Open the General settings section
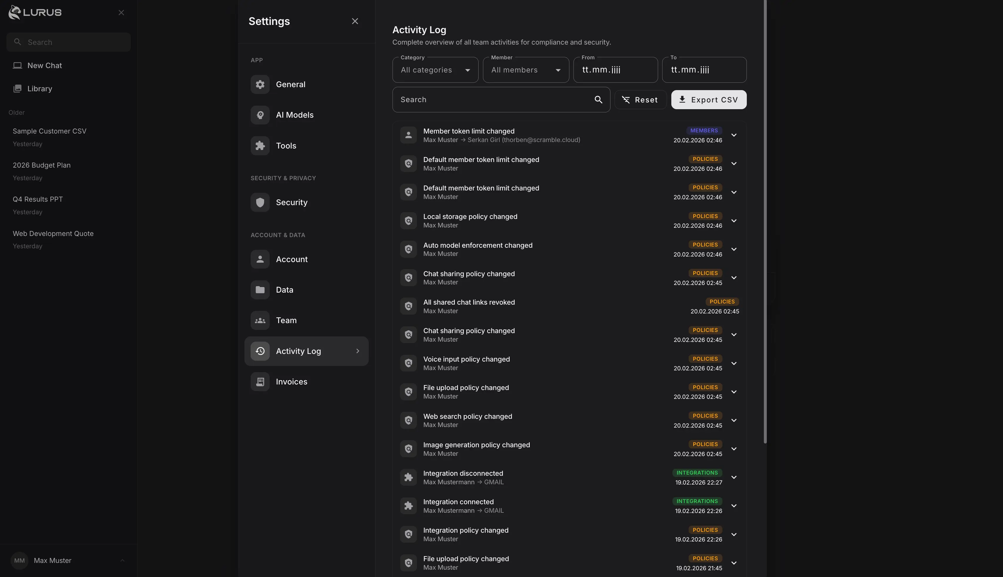The image size is (1003, 577). (x=291, y=85)
